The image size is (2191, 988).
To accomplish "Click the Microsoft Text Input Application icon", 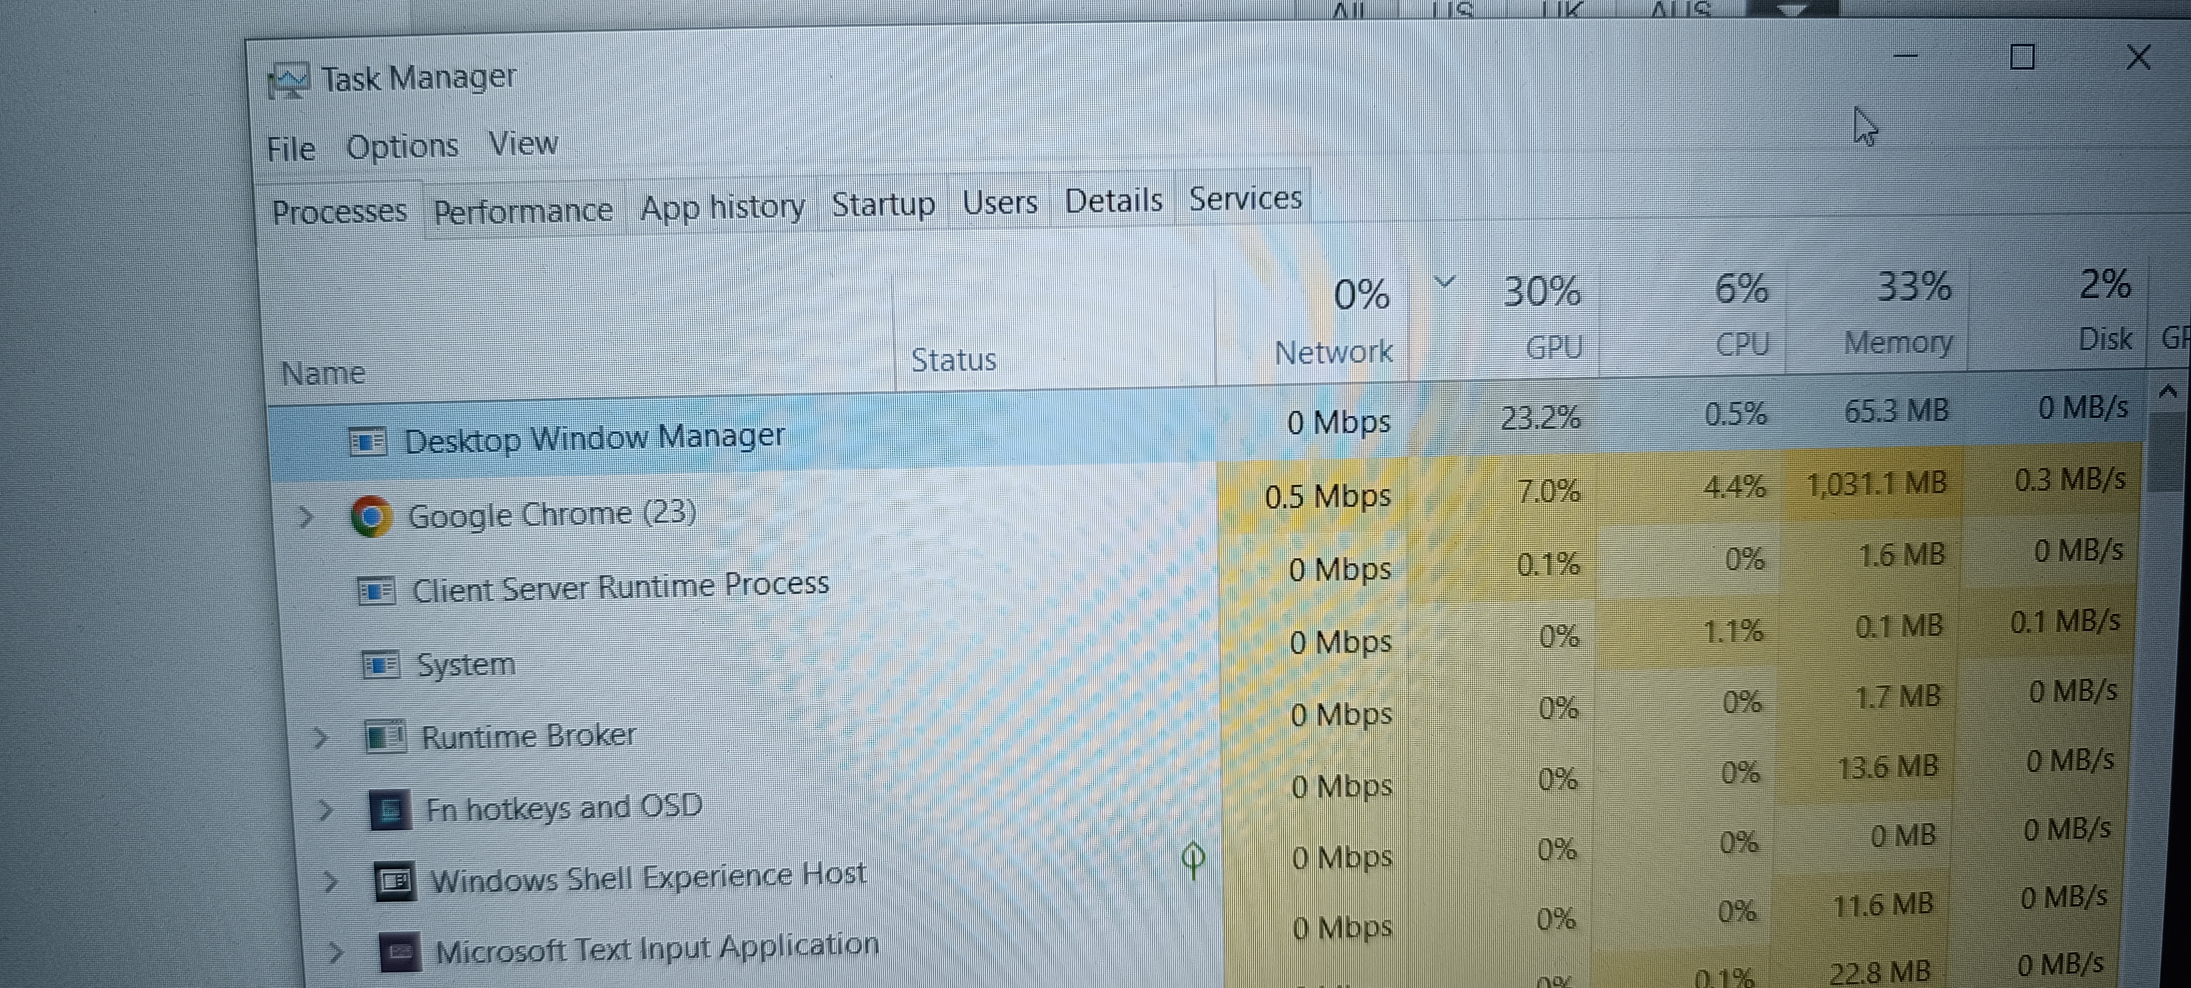I will coord(400,951).
